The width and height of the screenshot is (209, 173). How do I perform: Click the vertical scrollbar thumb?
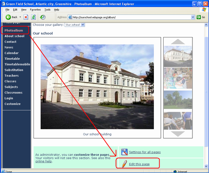click(x=206, y=92)
